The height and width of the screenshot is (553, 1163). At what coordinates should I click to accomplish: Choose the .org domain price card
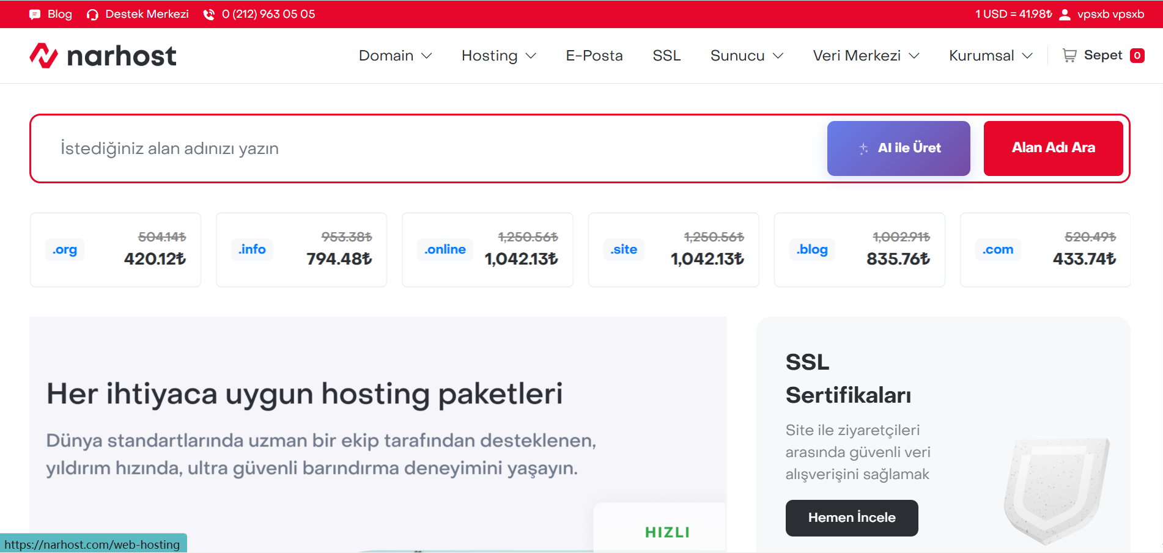point(115,250)
